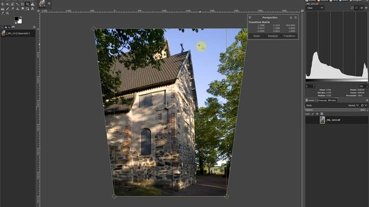Image resolution: width=369 pixels, height=207 pixels.
Task: Click the second-from-right histogram scale icon
Action: (362, 7)
